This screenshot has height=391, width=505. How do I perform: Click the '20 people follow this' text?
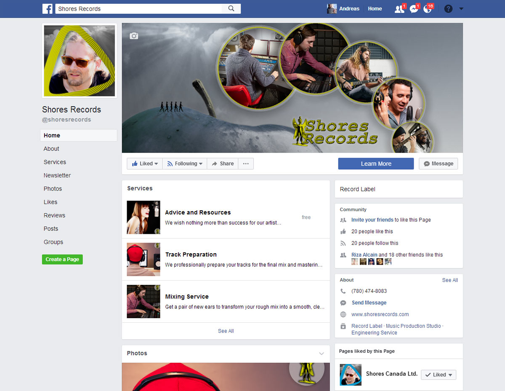coord(375,243)
